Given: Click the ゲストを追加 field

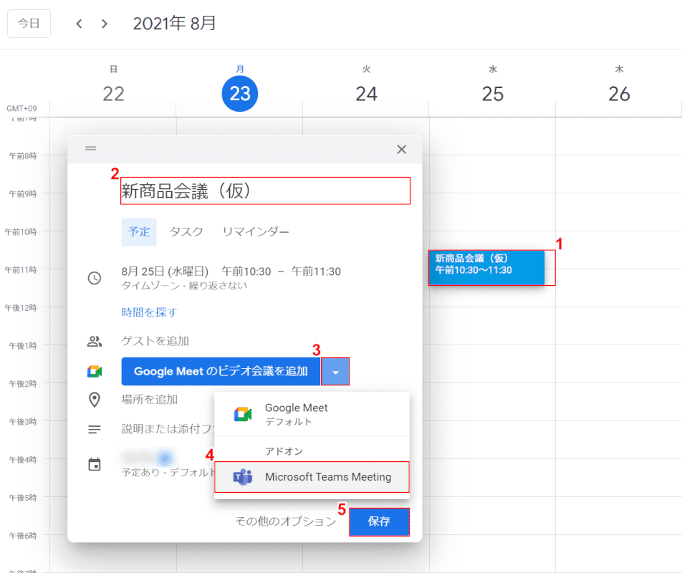Looking at the screenshot, I should (x=155, y=341).
